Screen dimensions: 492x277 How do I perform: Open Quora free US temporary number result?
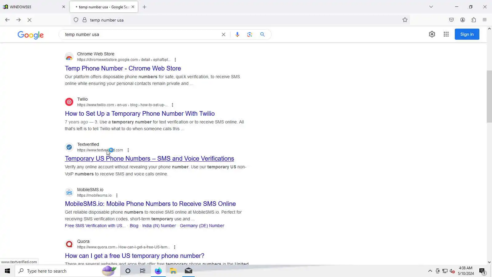pyautogui.click(x=135, y=256)
